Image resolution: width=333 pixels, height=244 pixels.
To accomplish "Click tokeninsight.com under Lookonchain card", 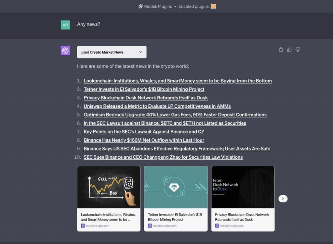I will (x=98, y=226).
